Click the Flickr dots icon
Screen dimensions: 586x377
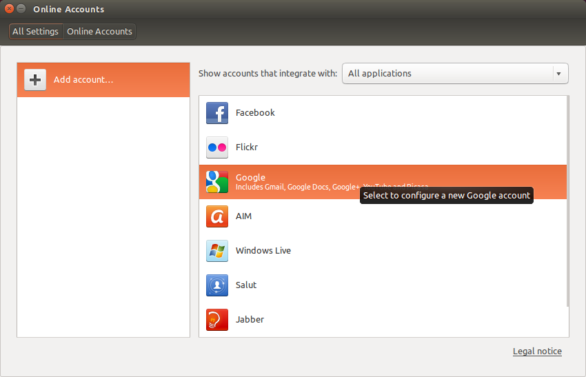(216, 147)
